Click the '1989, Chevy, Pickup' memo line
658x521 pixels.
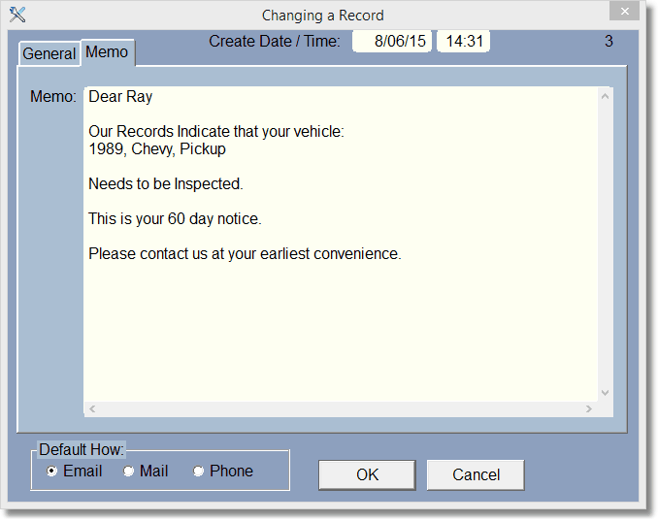(157, 149)
